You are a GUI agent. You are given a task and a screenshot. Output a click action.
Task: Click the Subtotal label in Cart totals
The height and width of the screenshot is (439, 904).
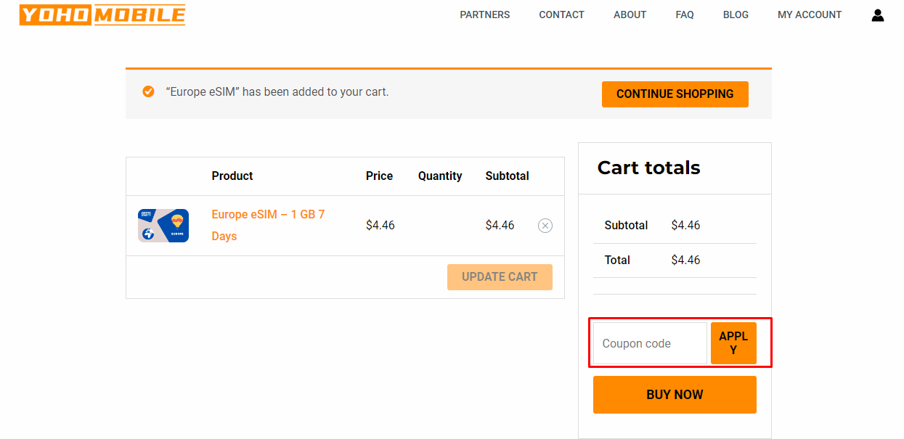pyautogui.click(x=626, y=225)
